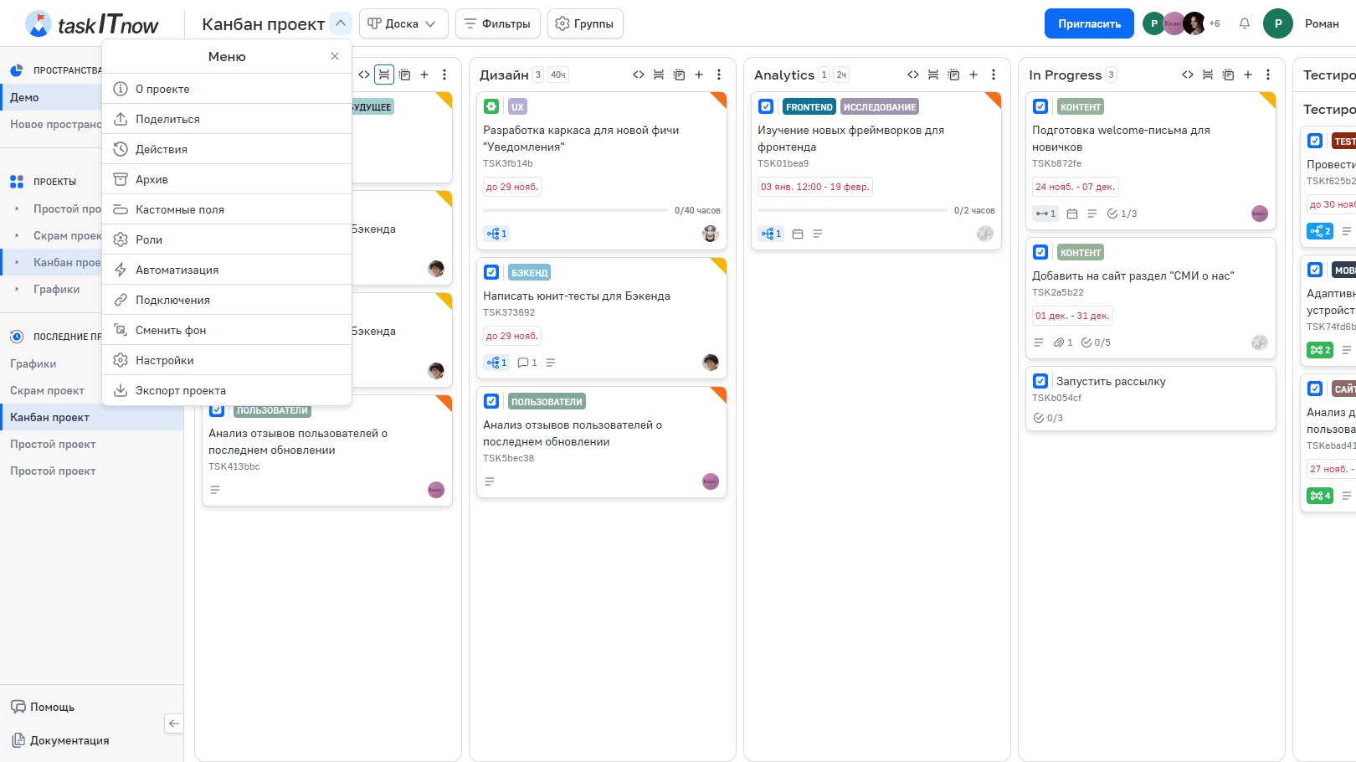
Task: Open the three-dot menu of Analytics column
Action: point(994,75)
